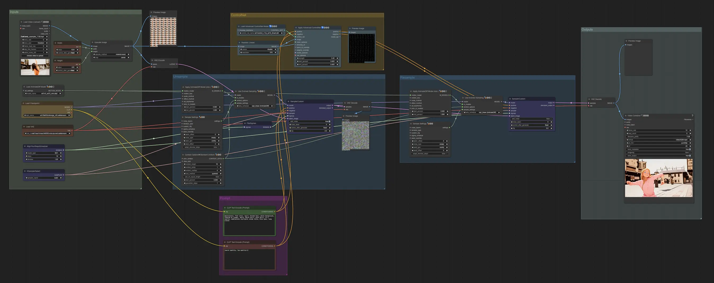This screenshot has height=283, width=714.
Task: Click cfg value 5.0 in Resample SamplerCustom
Action: (x=531, y=128)
